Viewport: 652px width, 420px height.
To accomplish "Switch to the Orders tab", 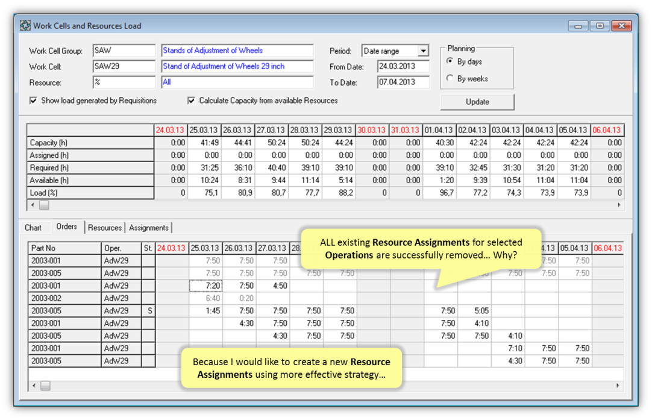I will point(66,227).
